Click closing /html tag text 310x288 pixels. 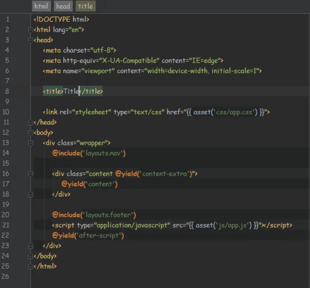[x=45, y=266]
